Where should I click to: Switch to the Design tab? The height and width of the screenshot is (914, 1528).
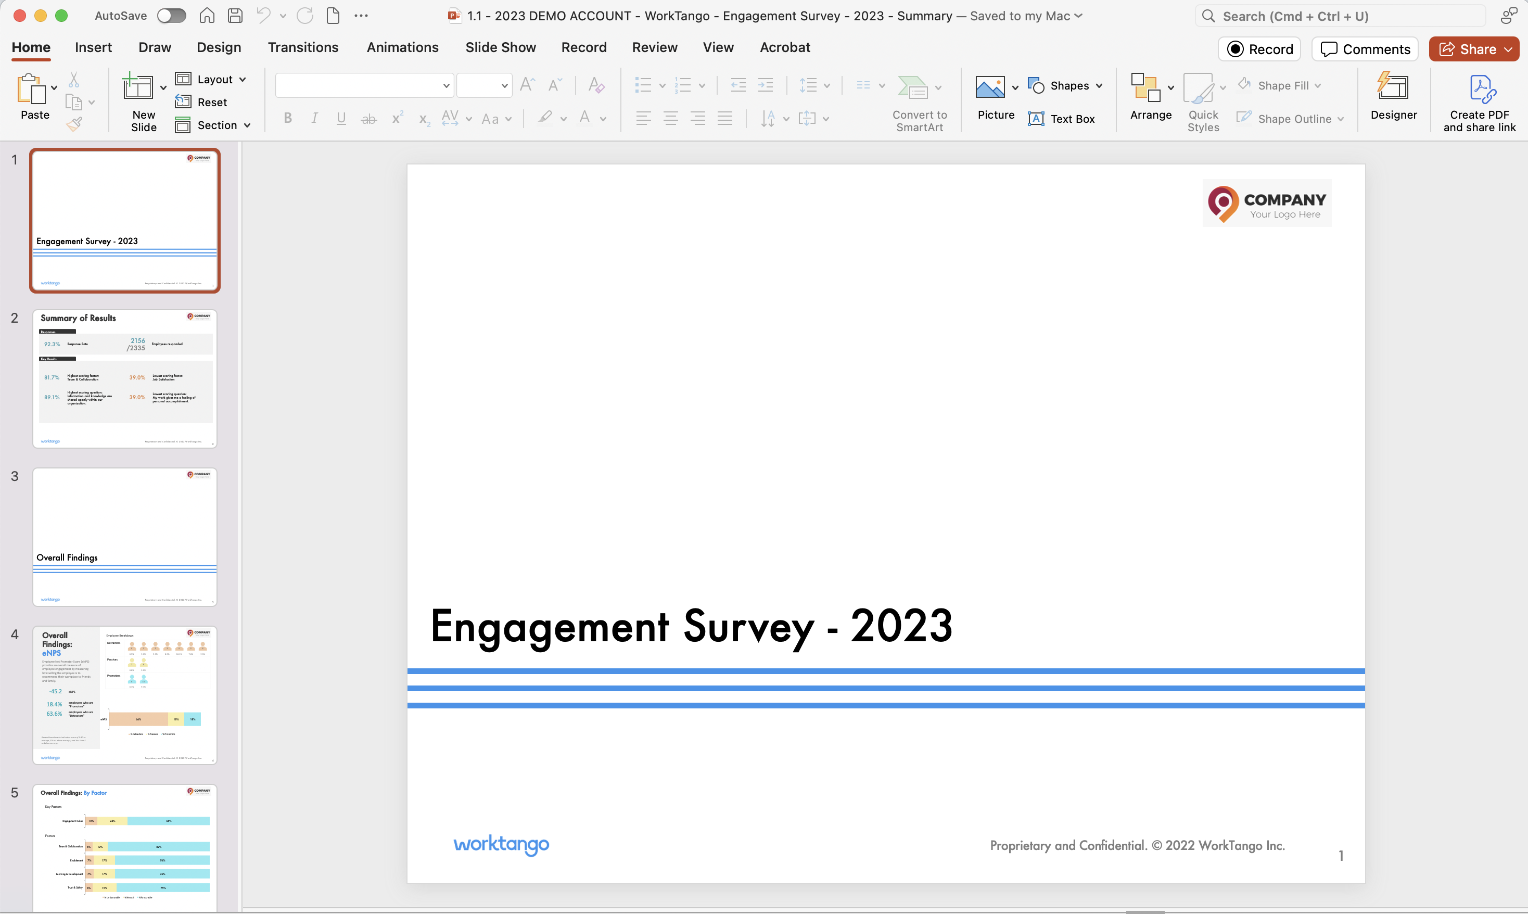coord(219,47)
